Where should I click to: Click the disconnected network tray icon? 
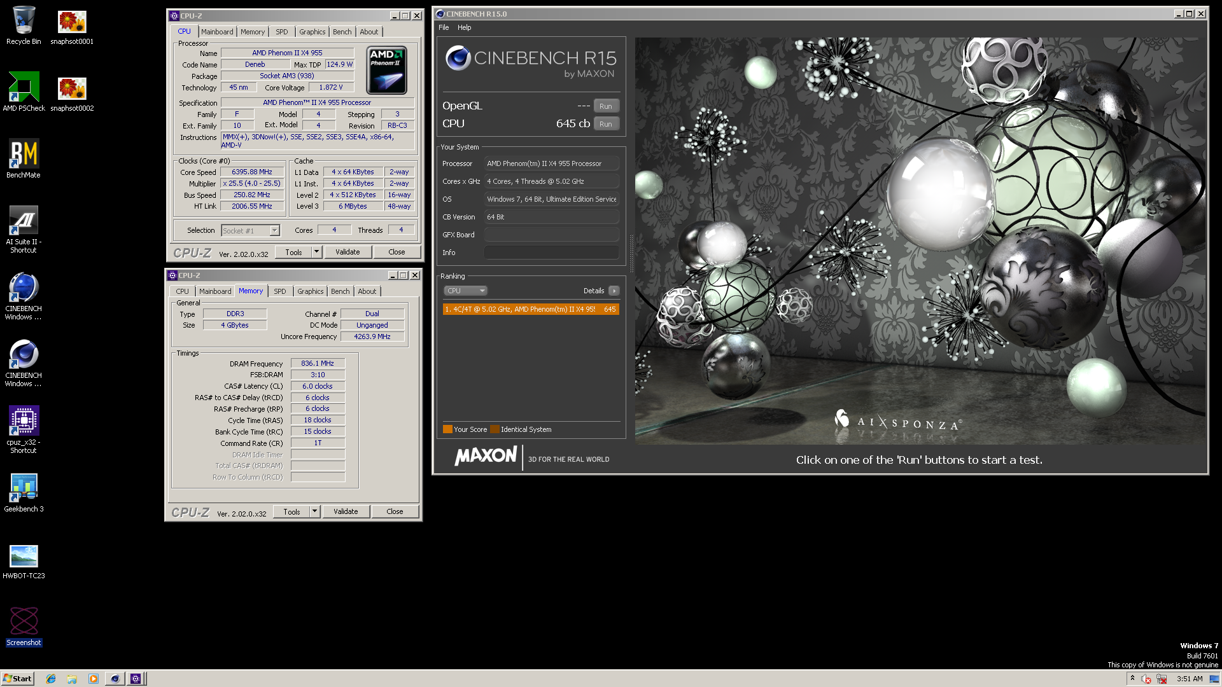pos(1162,679)
